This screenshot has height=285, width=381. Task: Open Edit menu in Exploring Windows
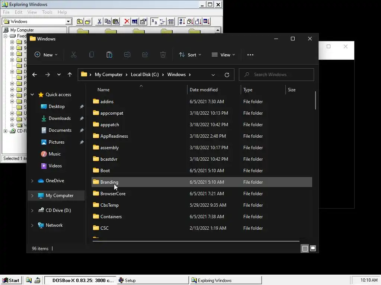coord(19,12)
